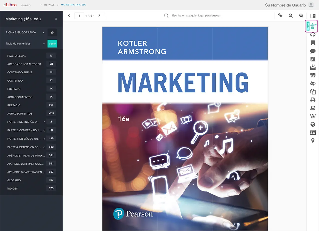The height and width of the screenshot is (231, 319).
Task: Open the citation quote marks tool
Action: 313,75
